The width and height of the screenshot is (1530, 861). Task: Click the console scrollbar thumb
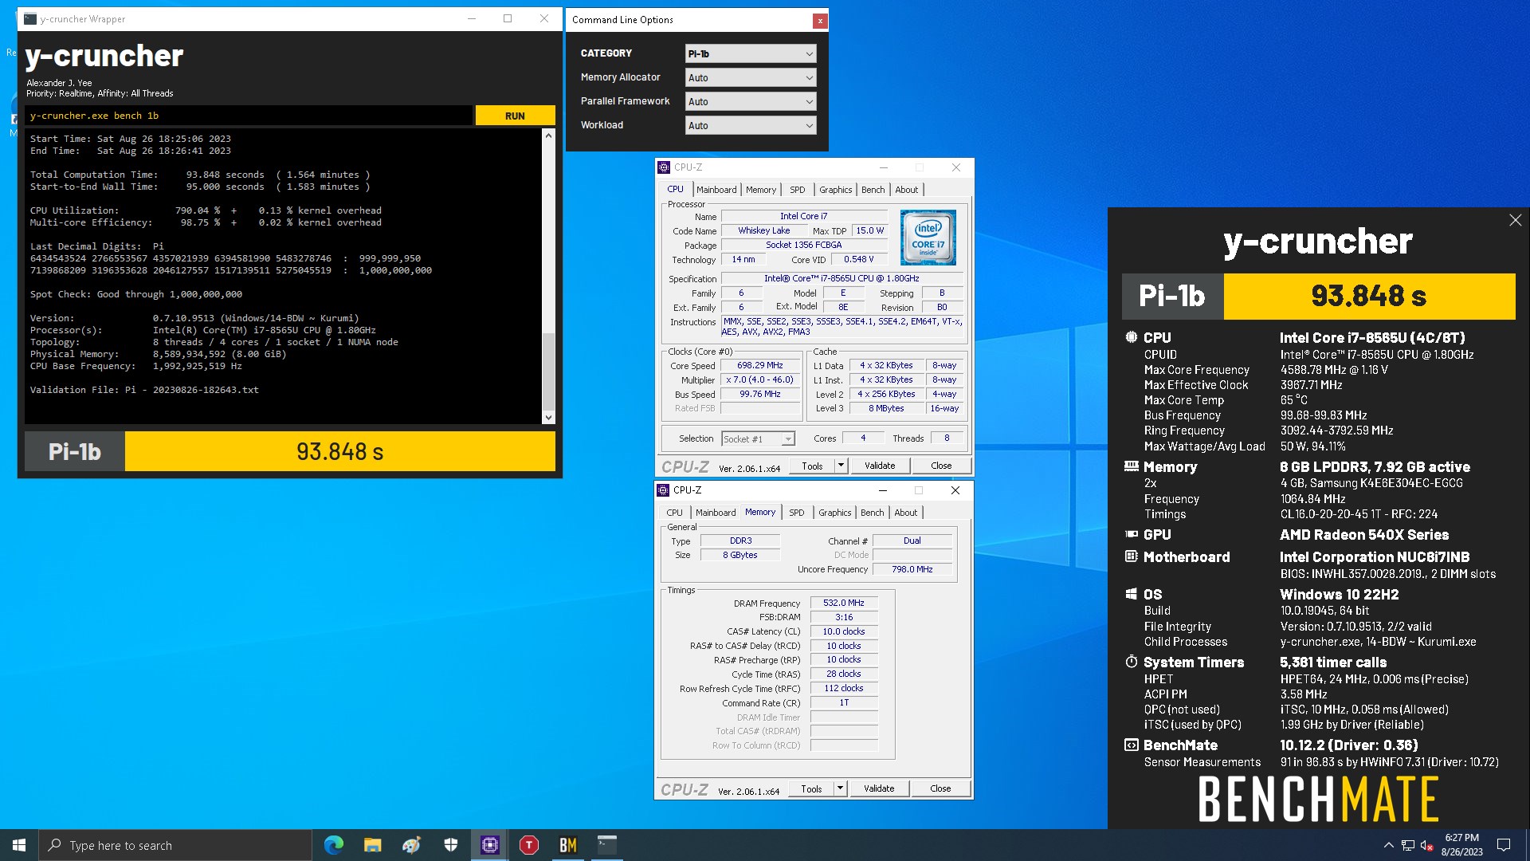548,372
